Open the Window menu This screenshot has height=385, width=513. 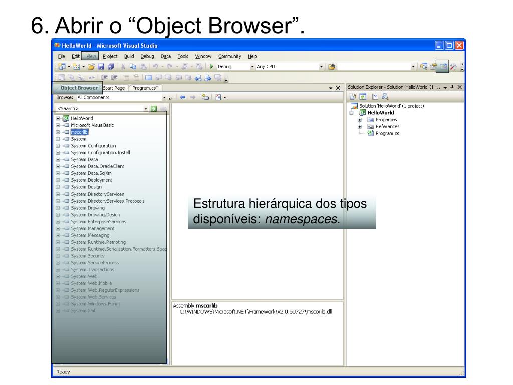[x=203, y=56]
